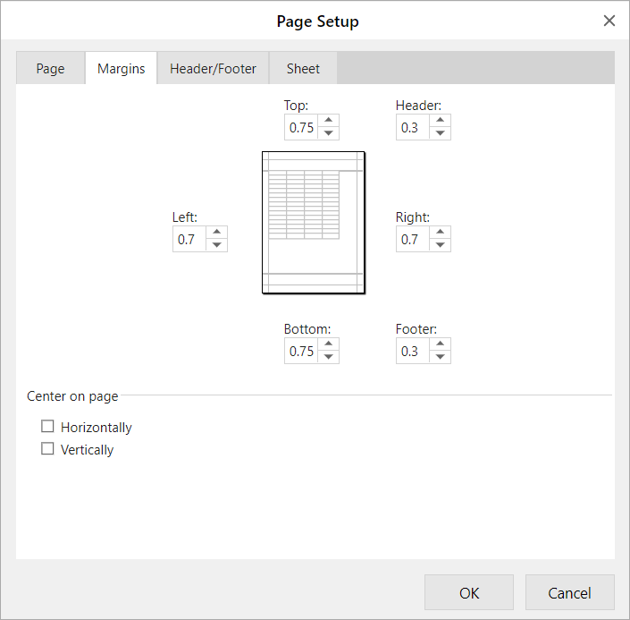Image resolution: width=630 pixels, height=620 pixels.
Task: Decrease the Top margin with down arrow
Action: pyautogui.click(x=328, y=133)
